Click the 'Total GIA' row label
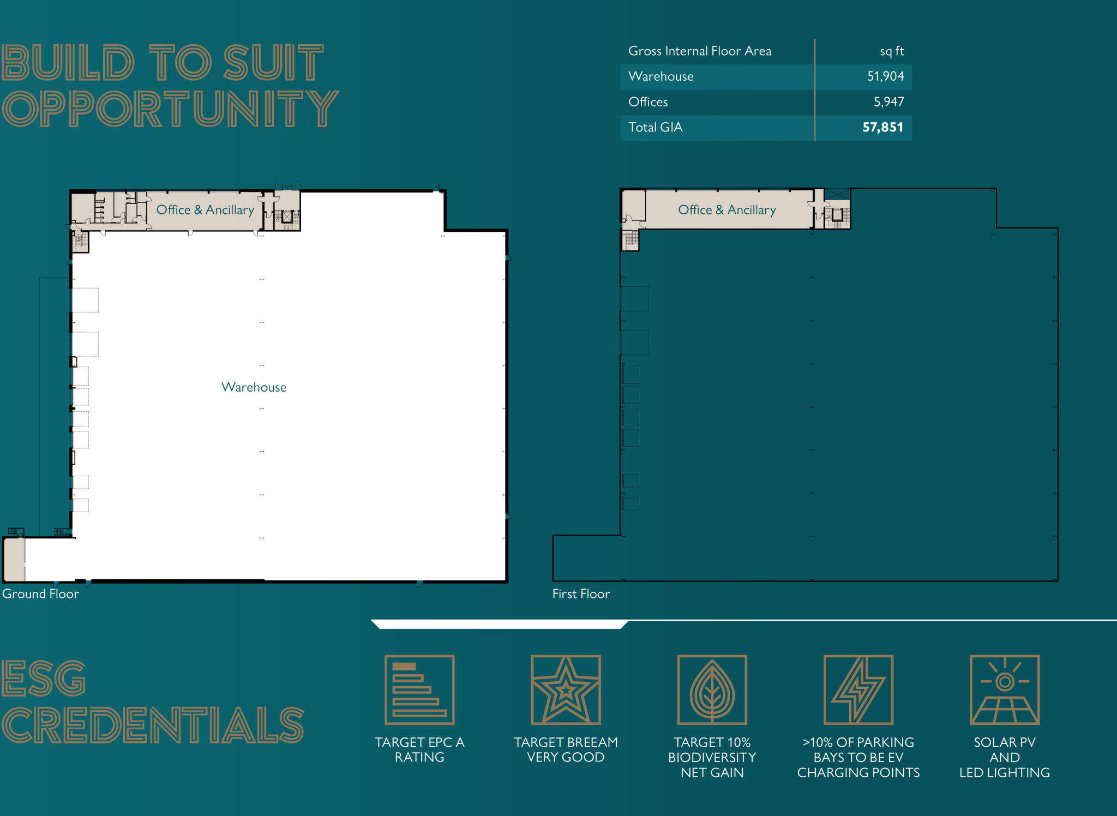Viewport: 1117px width, 816px height. click(656, 128)
